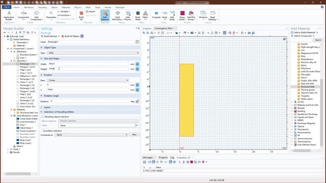The width and height of the screenshot is (326, 183).
Task: Switch to the Progress tab
Action: pyautogui.click(x=163, y=158)
